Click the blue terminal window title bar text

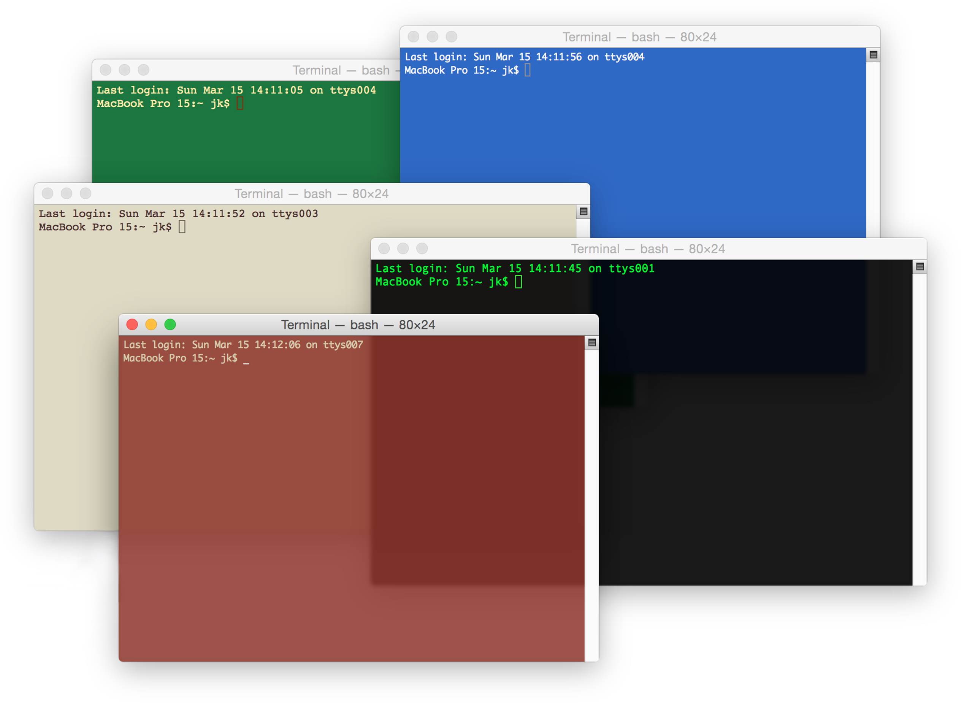click(x=639, y=37)
